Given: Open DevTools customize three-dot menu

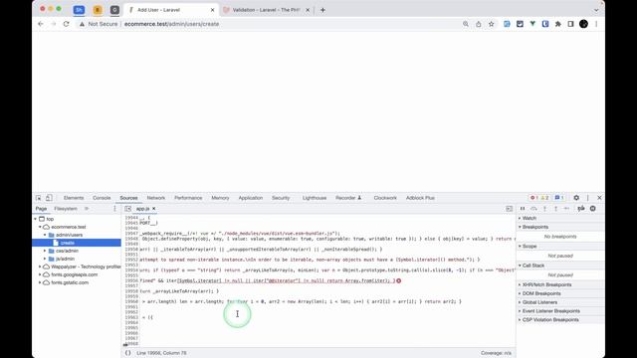Looking at the screenshot, I should coord(587,198).
